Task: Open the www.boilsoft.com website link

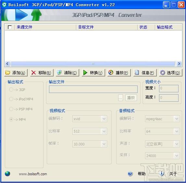Action: (33, 174)
